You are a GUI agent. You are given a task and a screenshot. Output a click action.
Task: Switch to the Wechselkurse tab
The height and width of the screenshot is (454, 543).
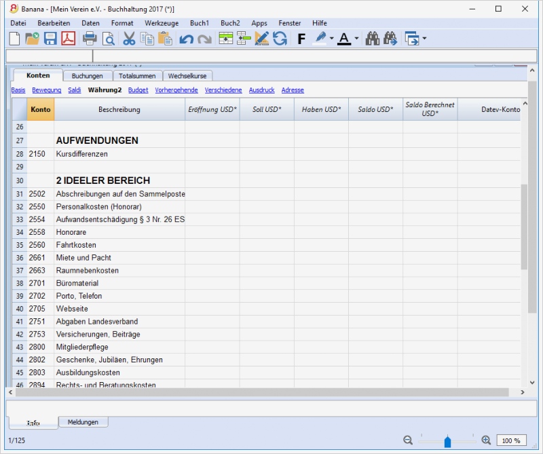pyautogui.click(x=187, y=76)
